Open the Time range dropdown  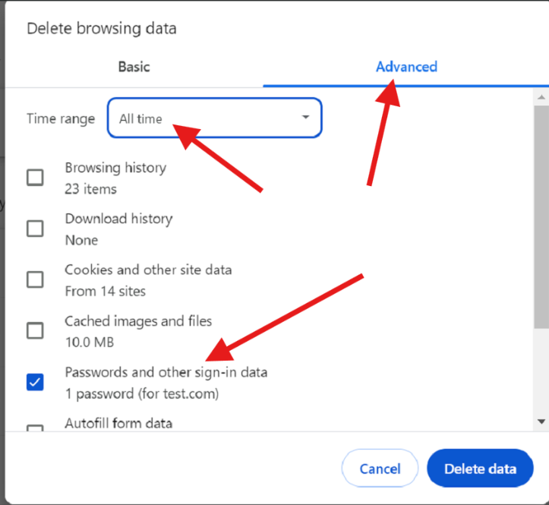[x=215, y=118]
